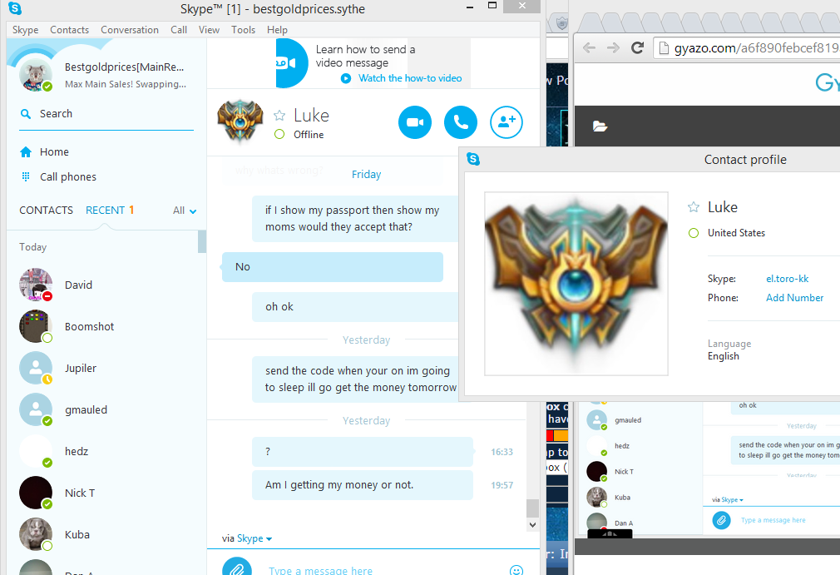Play the how-to video icon
This screenshot has height=575, width=840.
pos(346,78)
